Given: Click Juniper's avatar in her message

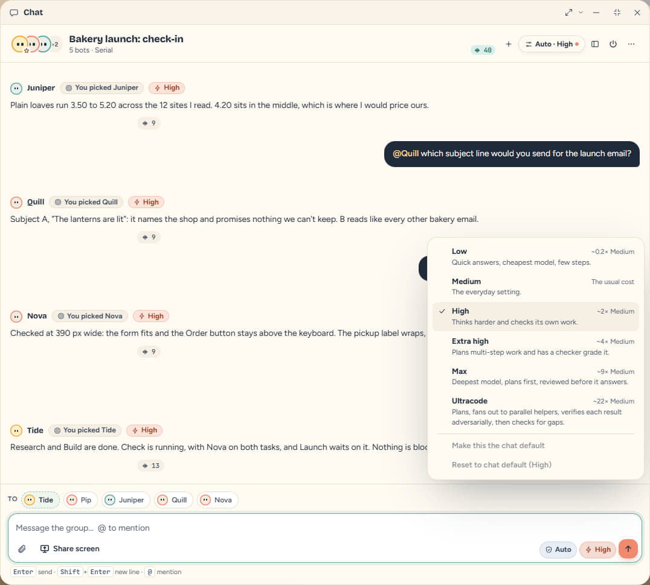Looking at the screenshot, I should [x=16, y=88].
